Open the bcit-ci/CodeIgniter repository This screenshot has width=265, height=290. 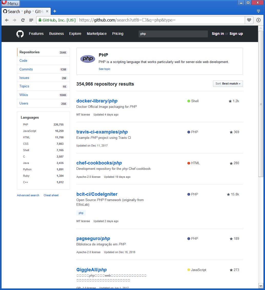pos(97,194)
